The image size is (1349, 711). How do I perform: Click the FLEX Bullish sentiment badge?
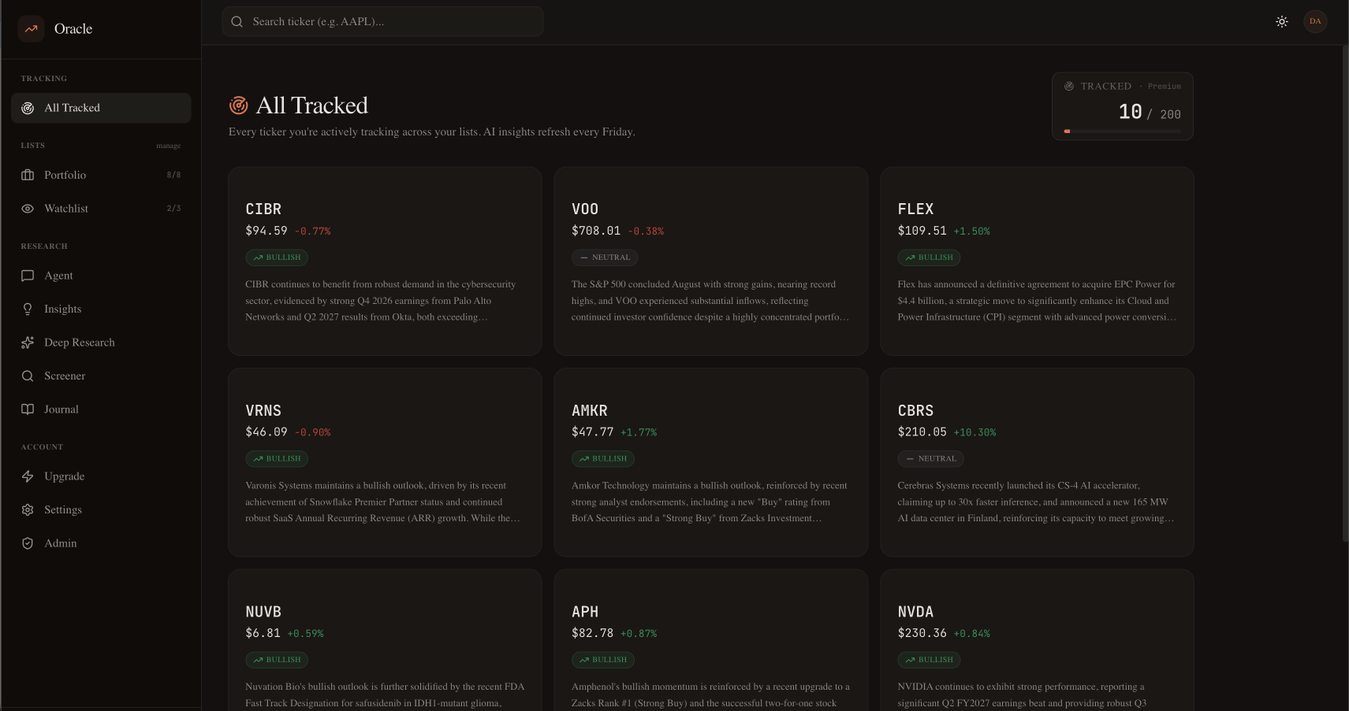(x=929, y=257)
